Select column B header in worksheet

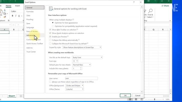tap(14, 29)
